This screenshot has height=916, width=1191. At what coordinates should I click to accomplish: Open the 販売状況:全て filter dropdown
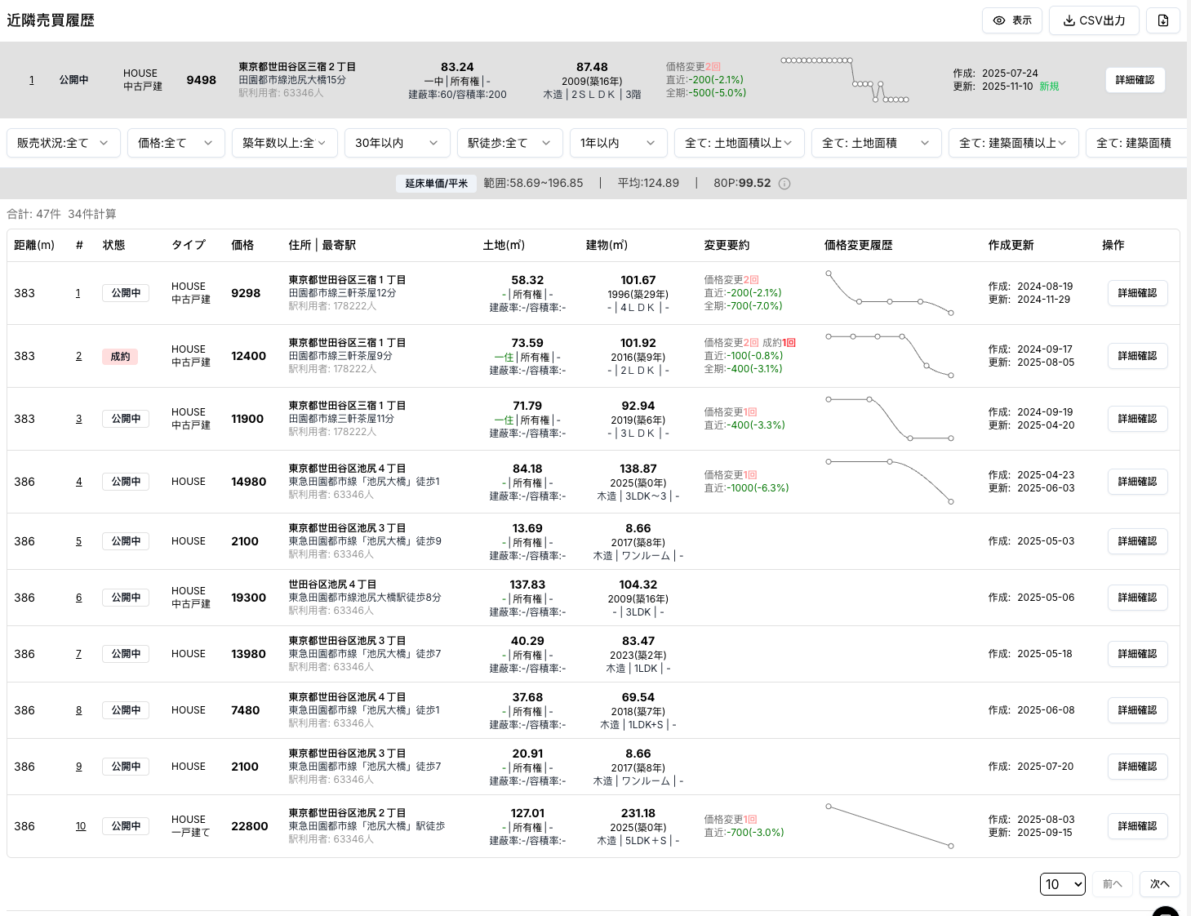click(x=63, y=143)
